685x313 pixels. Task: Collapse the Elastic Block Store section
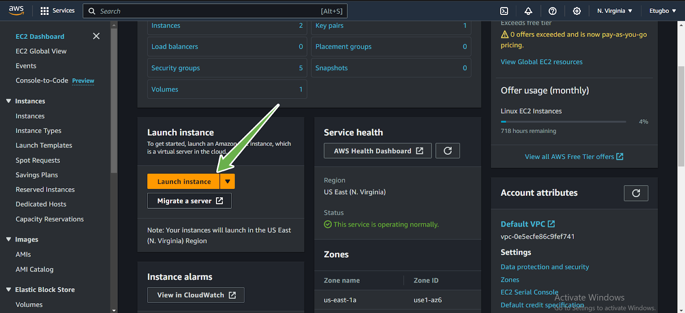(x=9, y=289)
